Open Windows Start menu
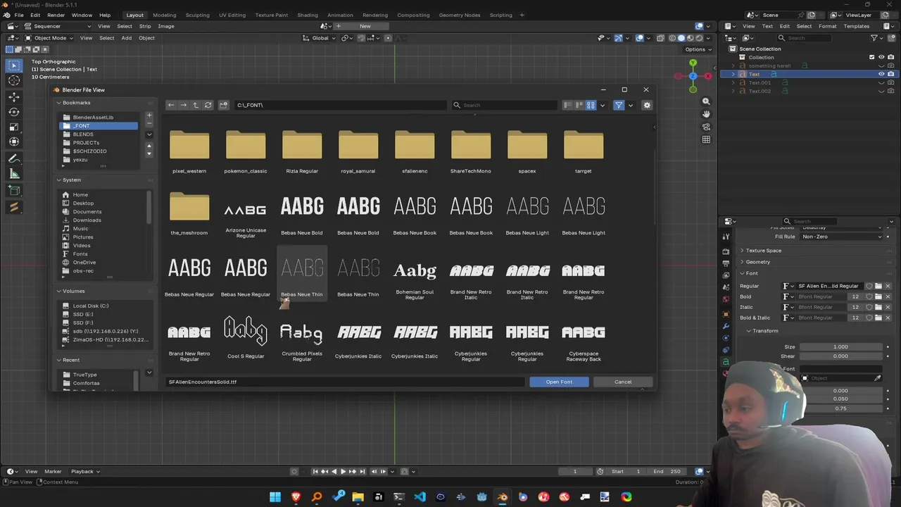This screenshot has width=901, height=507. [x=275, y=497]
